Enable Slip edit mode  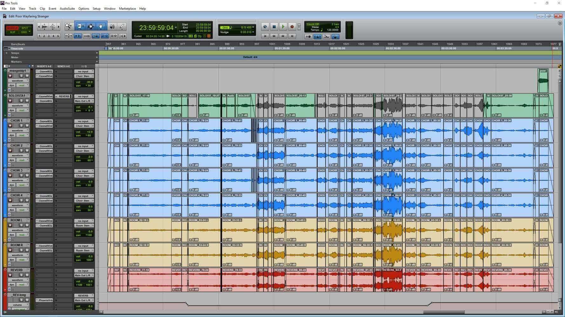(x=12, y=32)
